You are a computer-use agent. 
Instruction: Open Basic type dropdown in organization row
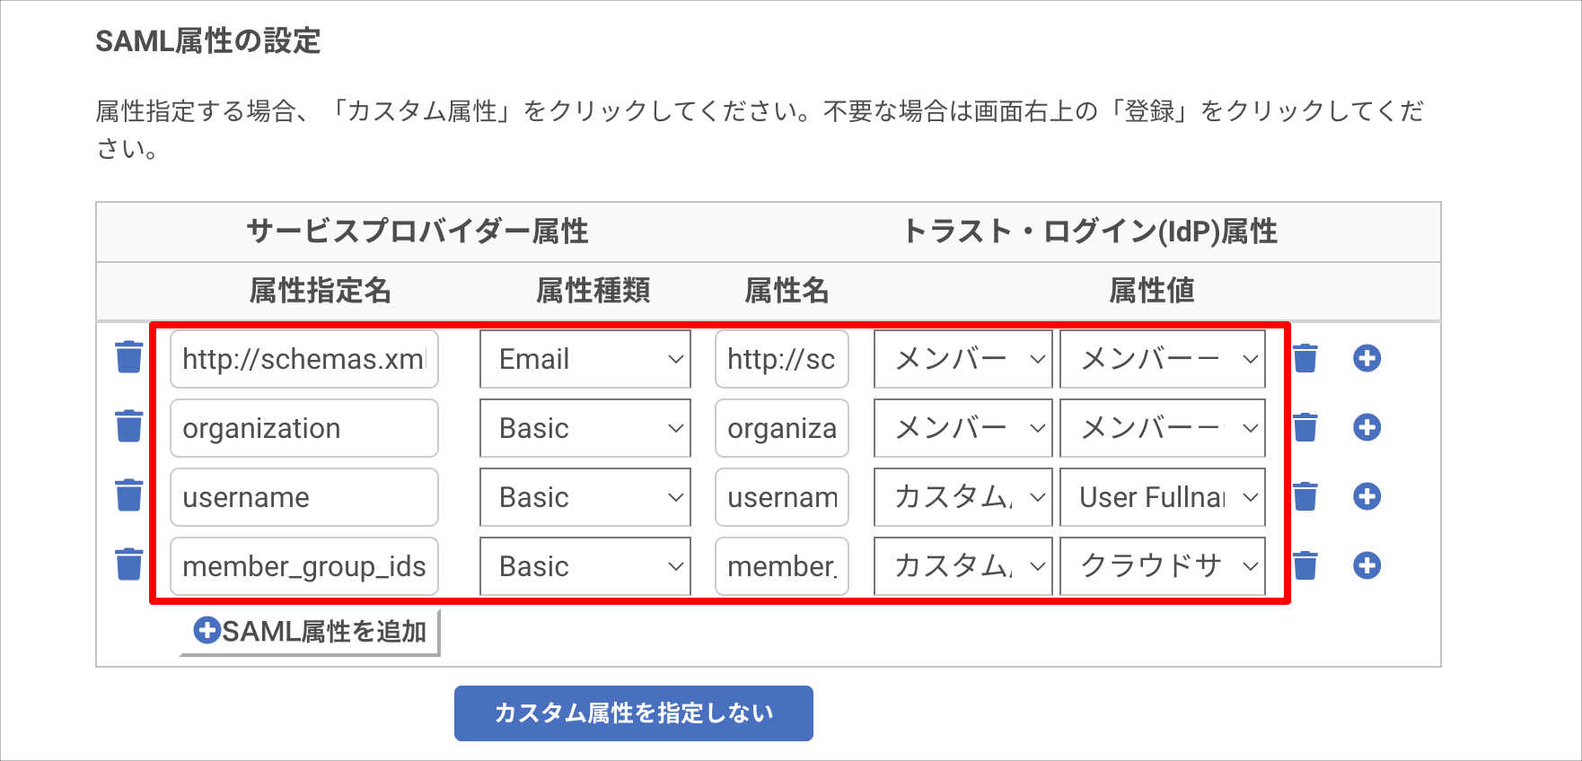pyautogui.click(x=585, y=428)
